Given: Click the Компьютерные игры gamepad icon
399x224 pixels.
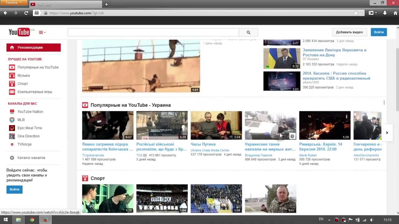Looking at the screenshot, I should [x=12, y=92].
